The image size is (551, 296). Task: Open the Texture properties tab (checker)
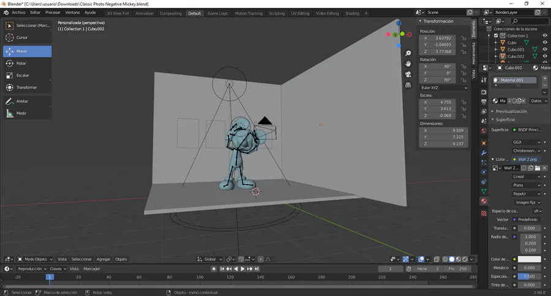pyautogui.click(x=484, y=213)
